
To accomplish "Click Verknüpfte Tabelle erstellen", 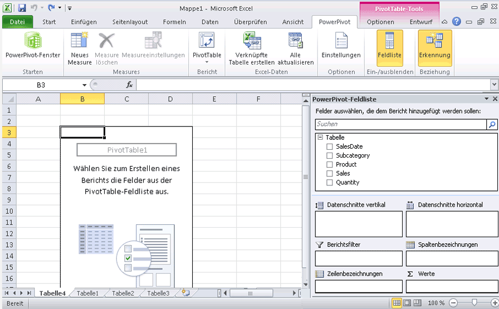I will click(x=251, y=48).
